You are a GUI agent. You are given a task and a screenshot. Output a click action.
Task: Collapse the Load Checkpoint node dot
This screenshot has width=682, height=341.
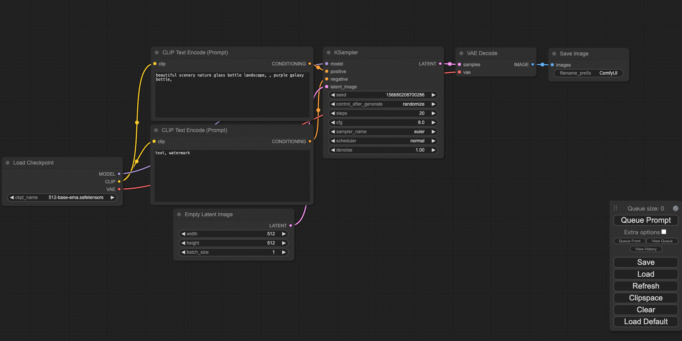point(8,163)
